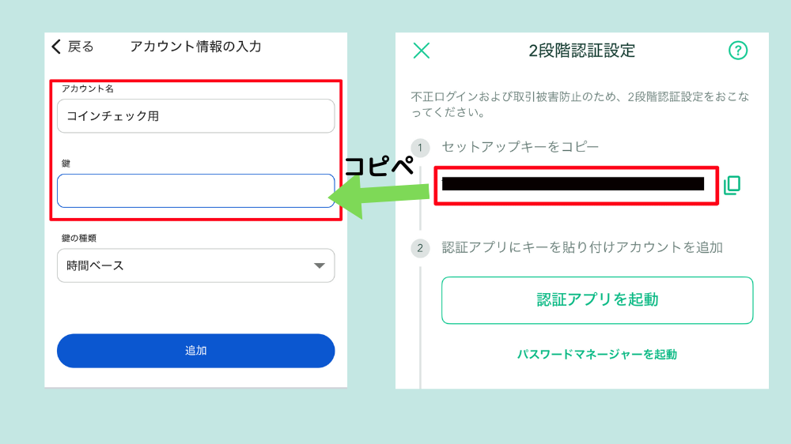The width and height of the screenshot is (791, 444).
Task: Click the 2段階認証設定 header title
Action: pyautogui.click(x=581, y=51)
